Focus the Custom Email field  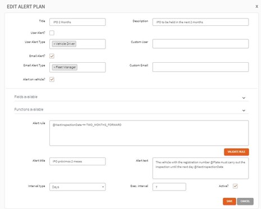pos(200,67)
